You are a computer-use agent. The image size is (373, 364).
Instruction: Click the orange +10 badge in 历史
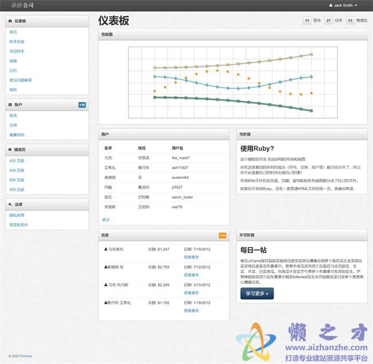tap(223, 235)
